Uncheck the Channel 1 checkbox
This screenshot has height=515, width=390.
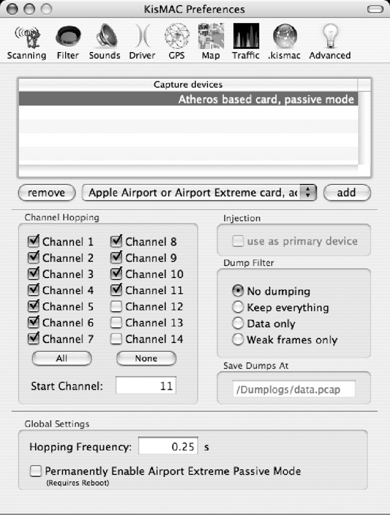point(33,242)
